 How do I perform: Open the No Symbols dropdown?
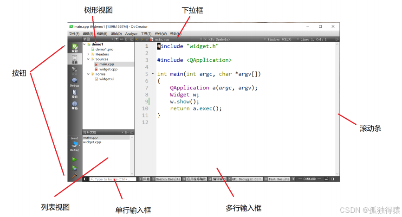(x=237, y=39)
